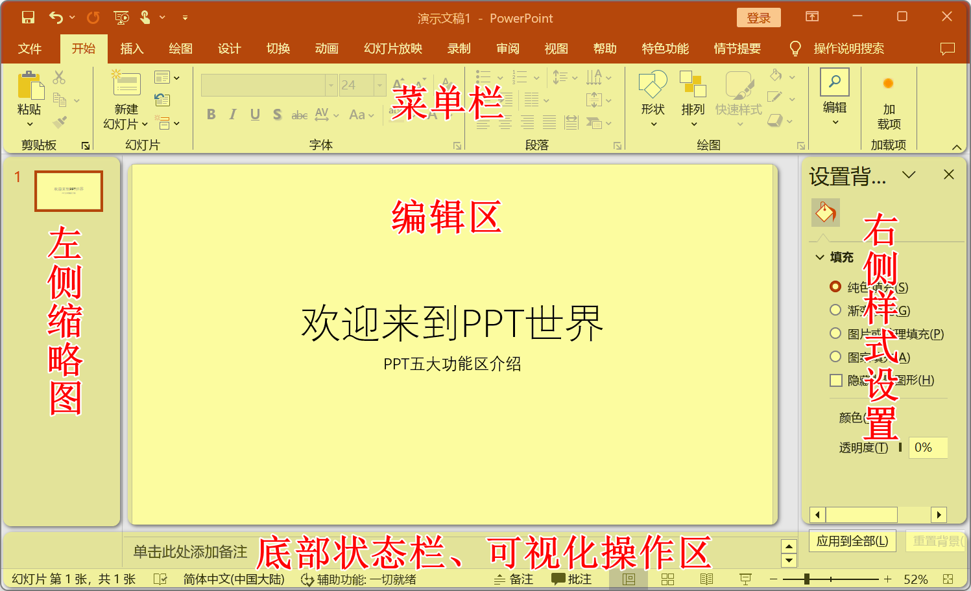
Task: Open the comments pane icon in the ribbon corner
Action: click(x=948, y=49)
